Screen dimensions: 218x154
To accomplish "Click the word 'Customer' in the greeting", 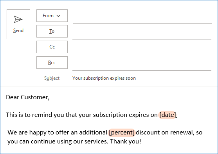I will [34, 97].
